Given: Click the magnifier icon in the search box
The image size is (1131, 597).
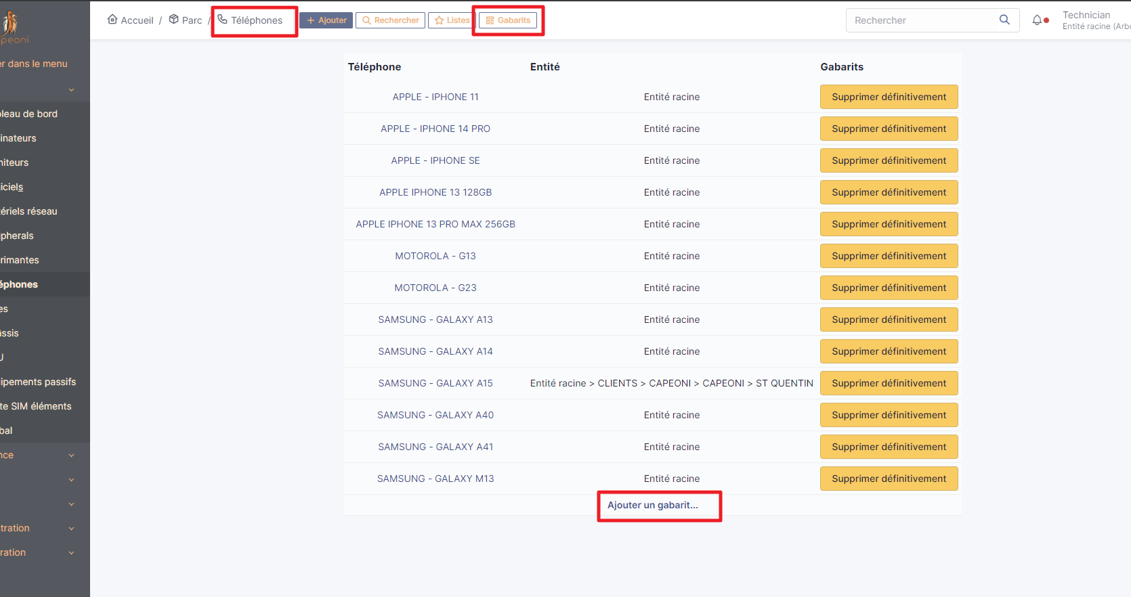Looking at the screenshot, I should [x=1004, y=20].
